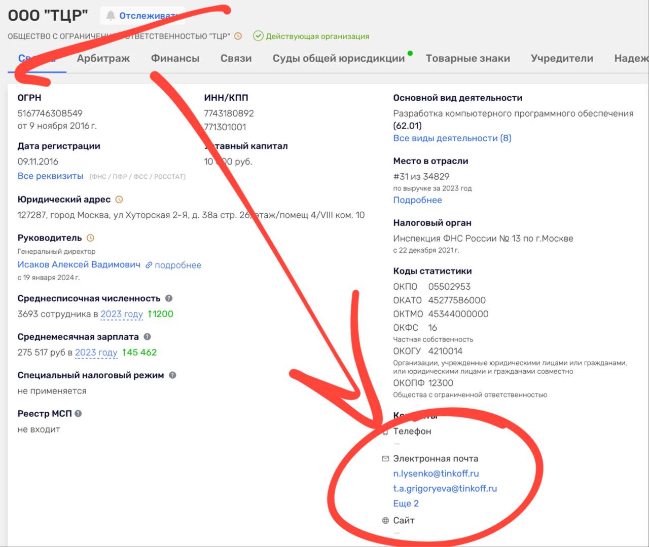649x547 pixels.
Task: Click the clock icon next to Юридический адрес
Action: 119,200
